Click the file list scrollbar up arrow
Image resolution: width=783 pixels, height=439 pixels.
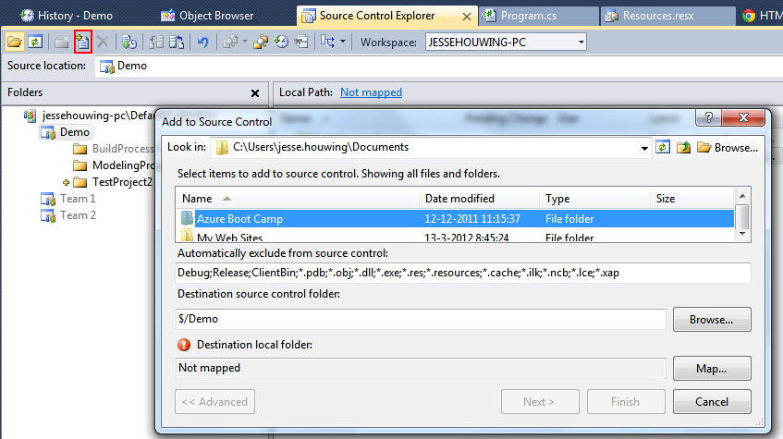tap(742, 196)
